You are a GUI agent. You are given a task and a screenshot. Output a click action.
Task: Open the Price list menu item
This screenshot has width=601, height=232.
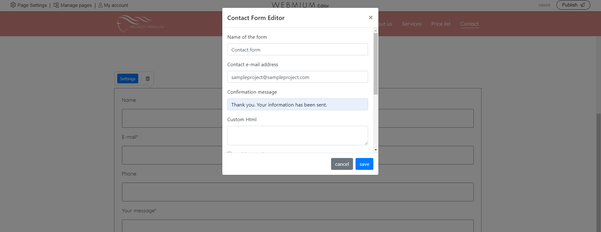[440, 24]
